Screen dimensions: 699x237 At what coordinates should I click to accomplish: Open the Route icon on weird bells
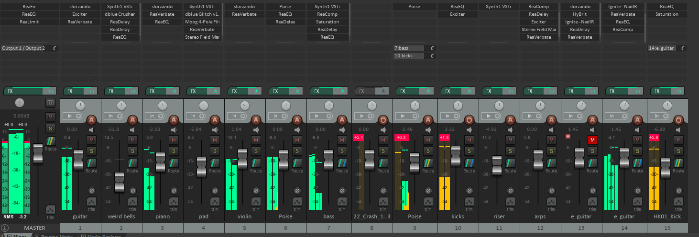pyautogui.click(x=133, y=162)
